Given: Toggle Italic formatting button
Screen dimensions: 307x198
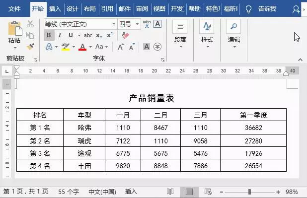Looking at the screenshot, I should 60,35.
